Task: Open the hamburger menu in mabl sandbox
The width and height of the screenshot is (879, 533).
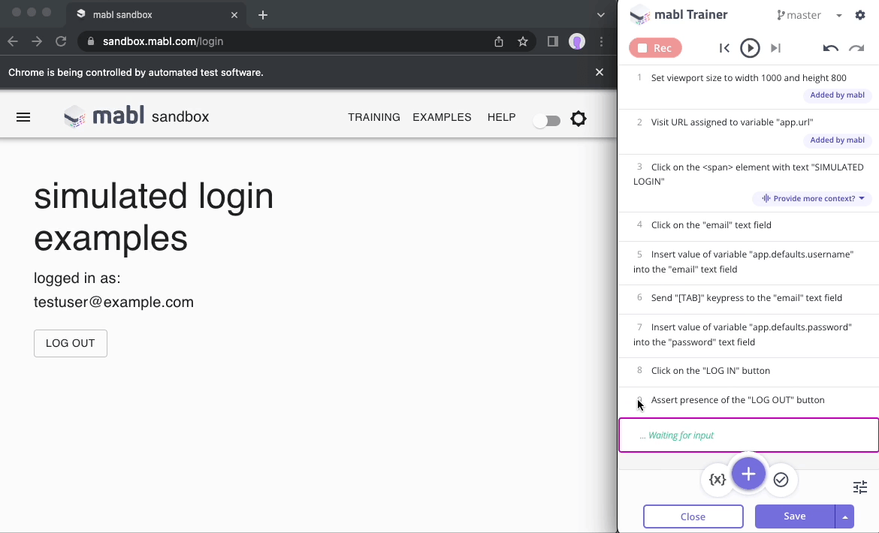Action: (23, 117)
